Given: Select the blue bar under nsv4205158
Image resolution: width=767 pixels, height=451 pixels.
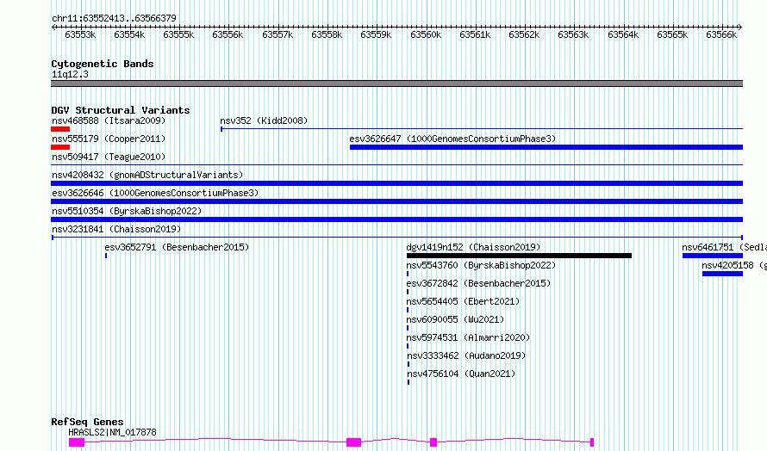Looking at the screenshot, I should pyautogui.click(x=722, y=274).
